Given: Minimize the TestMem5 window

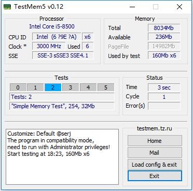Looking at the screenshot, I should click(132, 7).
